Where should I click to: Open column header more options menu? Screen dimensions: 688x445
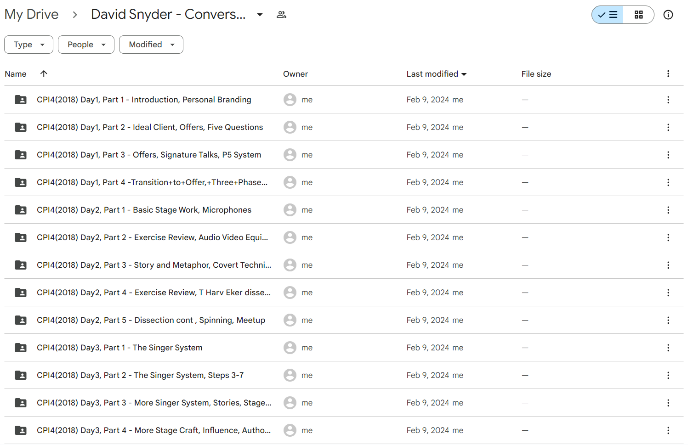tap(668, 73)
